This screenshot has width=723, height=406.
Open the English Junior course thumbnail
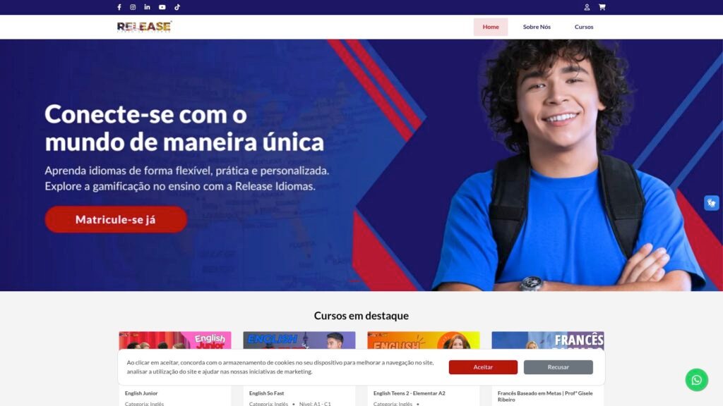175,340
